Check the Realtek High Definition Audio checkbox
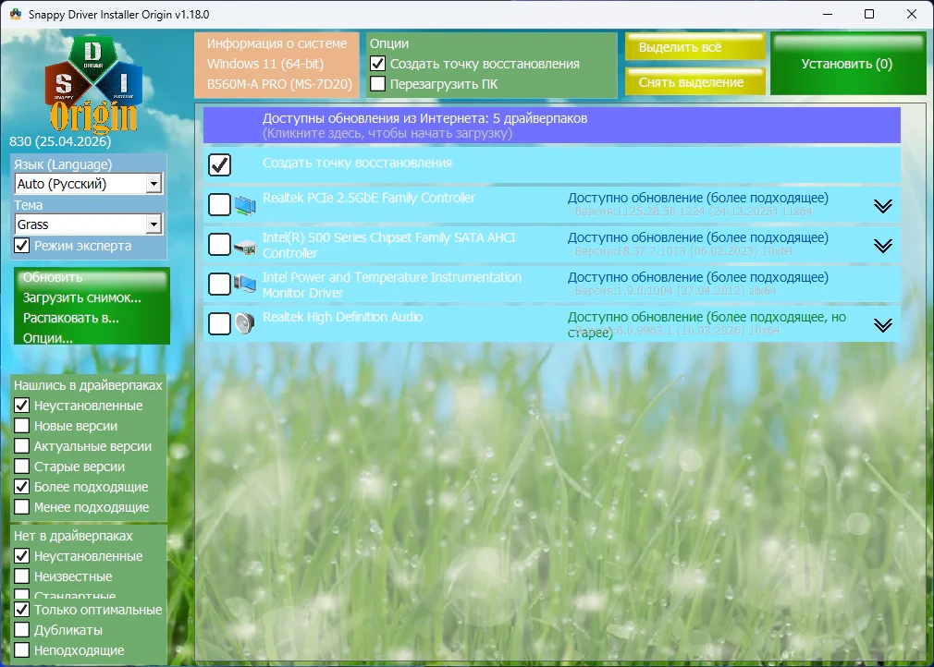The width and height of the screenshot is (934, 667). tap(220, 323)
